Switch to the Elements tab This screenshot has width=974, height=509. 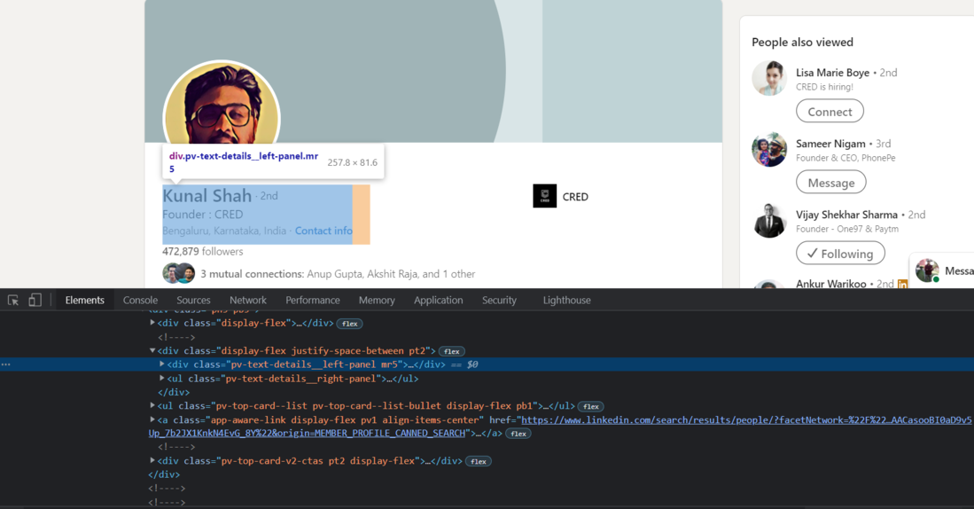pos(84,301)
